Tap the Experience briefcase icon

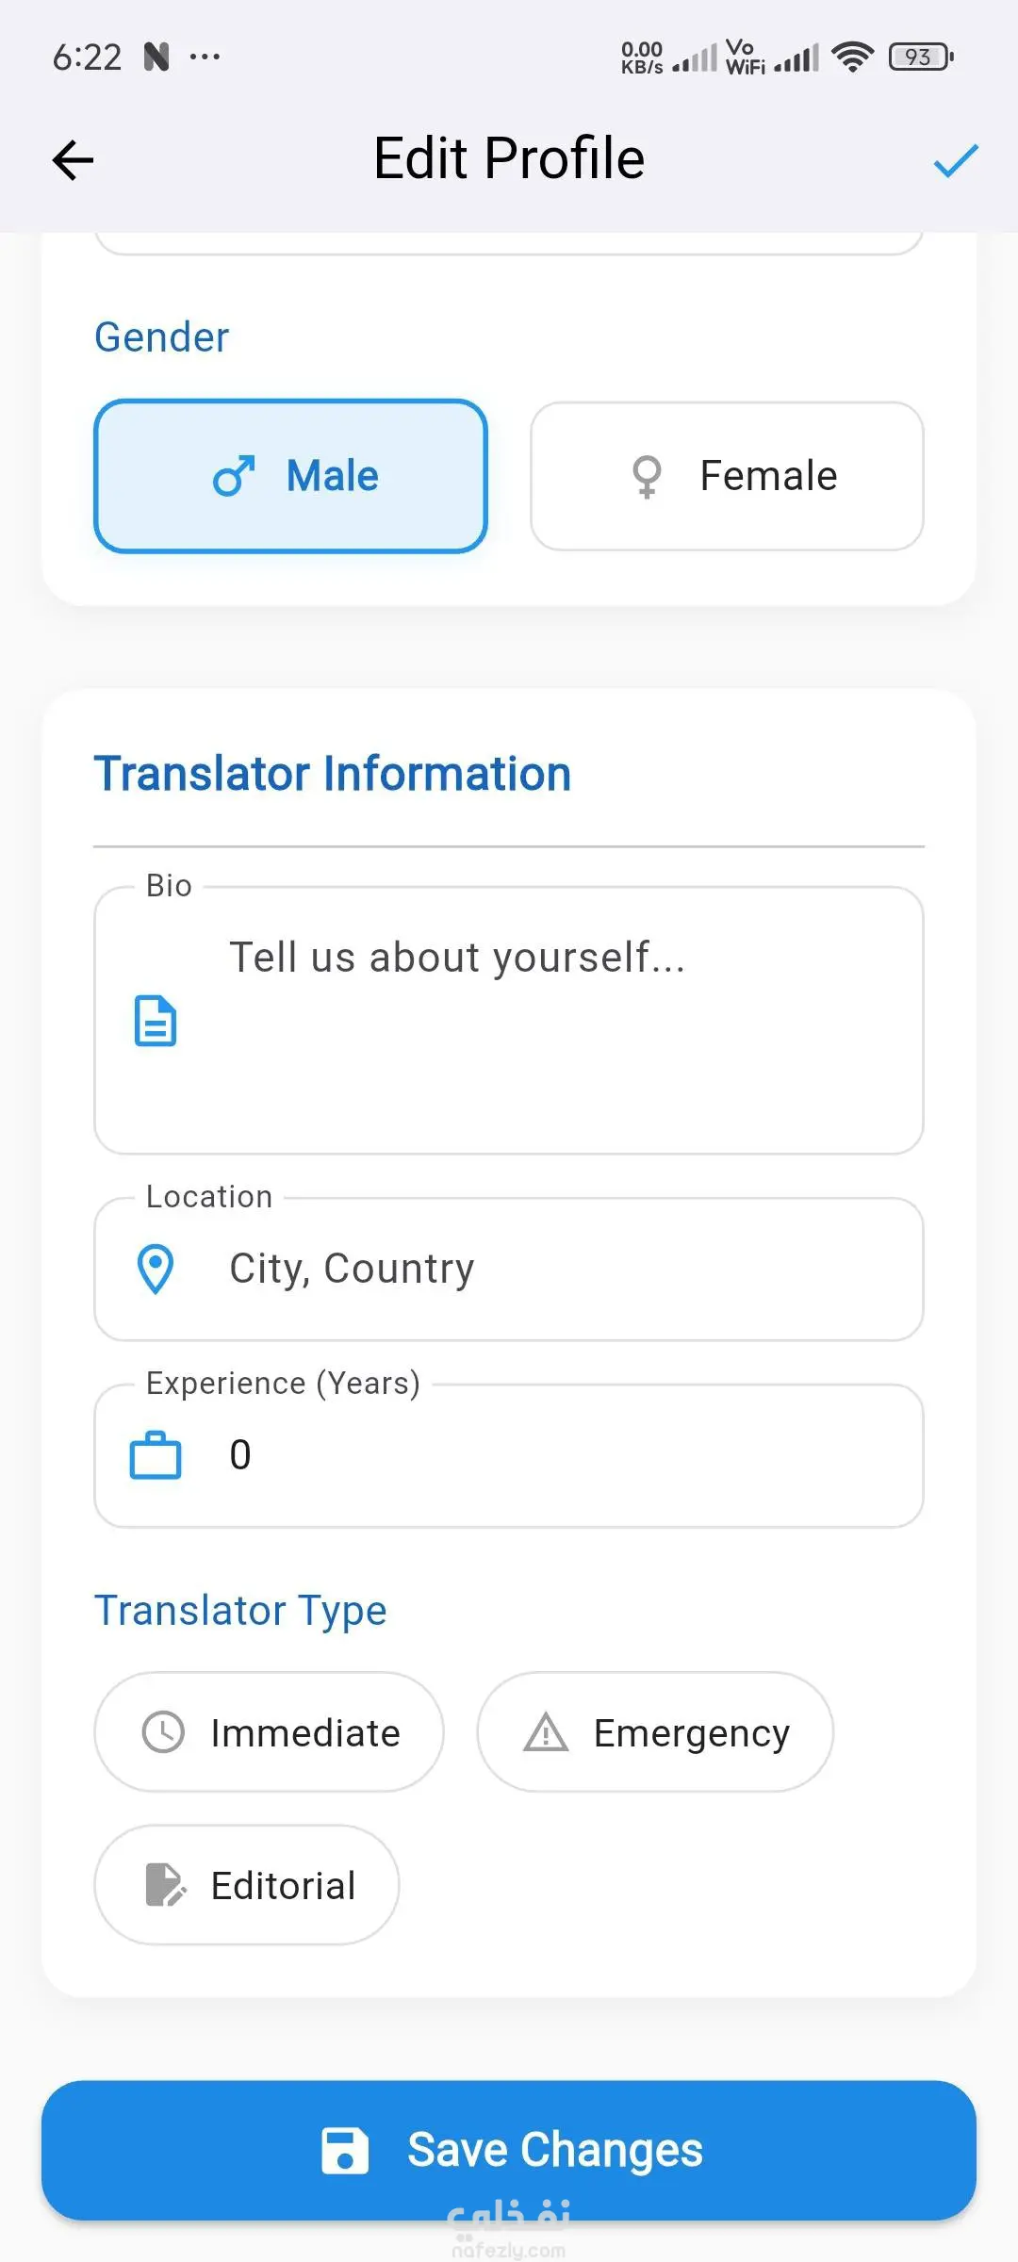tap(156, 1455)
